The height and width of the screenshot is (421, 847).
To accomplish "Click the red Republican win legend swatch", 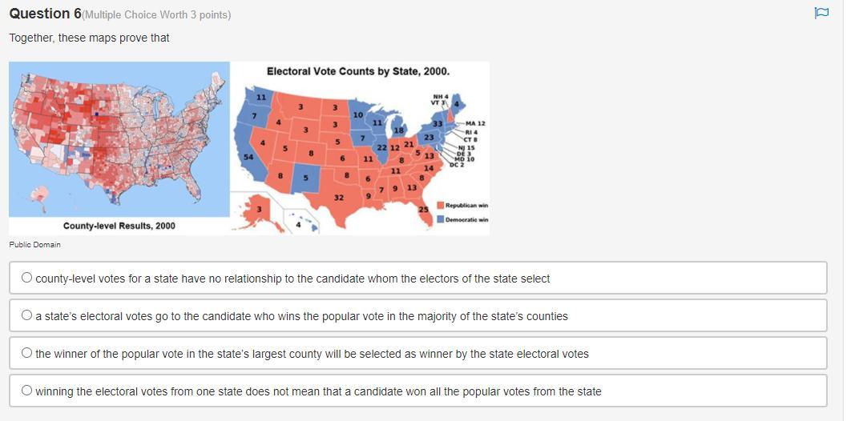I will pyautogui.click(x=440, y=206).
